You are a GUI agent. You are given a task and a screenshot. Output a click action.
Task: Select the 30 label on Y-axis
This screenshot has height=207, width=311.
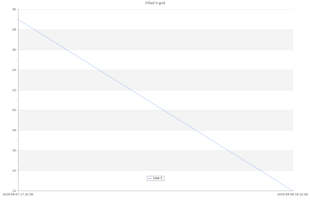point(14,10)
